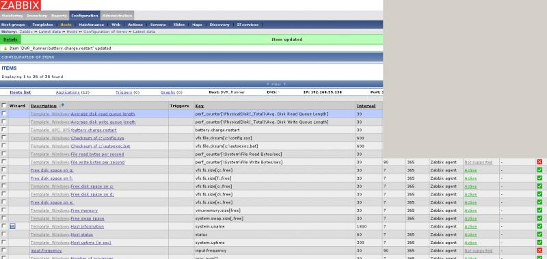This screenshot has height=259, width=547.
Task: Expand the Details panel of update message
Action: tap(10, 40)
